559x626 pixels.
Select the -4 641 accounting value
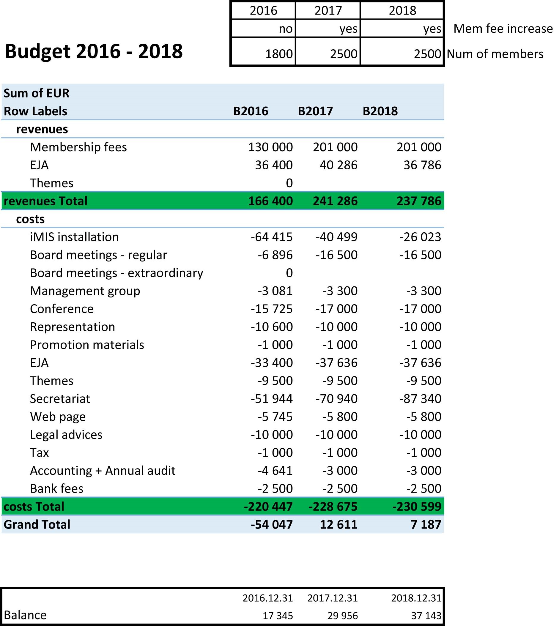point(275,471)
